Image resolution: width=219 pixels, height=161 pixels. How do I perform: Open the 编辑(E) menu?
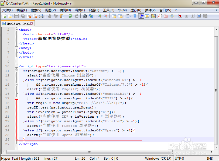tap(22, 10)
